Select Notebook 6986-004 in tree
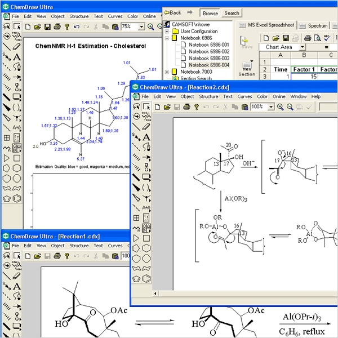The height and width of the screenshot is (338, 338). tap(209, 65)
